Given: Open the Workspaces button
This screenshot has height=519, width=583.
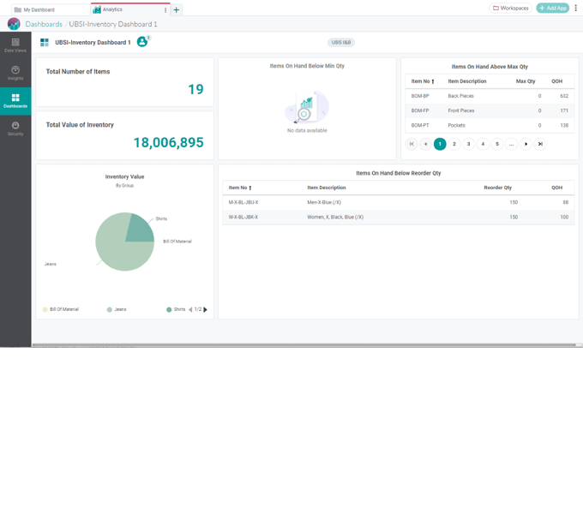Looking at the screenshot, I should point(510,8).
